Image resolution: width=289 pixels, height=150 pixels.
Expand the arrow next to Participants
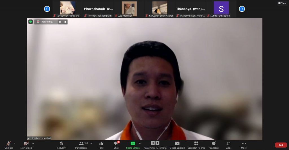tap(91, 143)
